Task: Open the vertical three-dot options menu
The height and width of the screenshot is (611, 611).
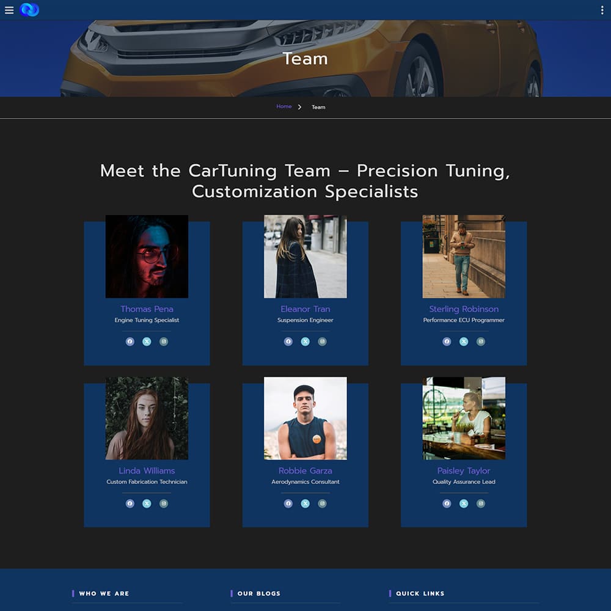Action: (602, 10)
